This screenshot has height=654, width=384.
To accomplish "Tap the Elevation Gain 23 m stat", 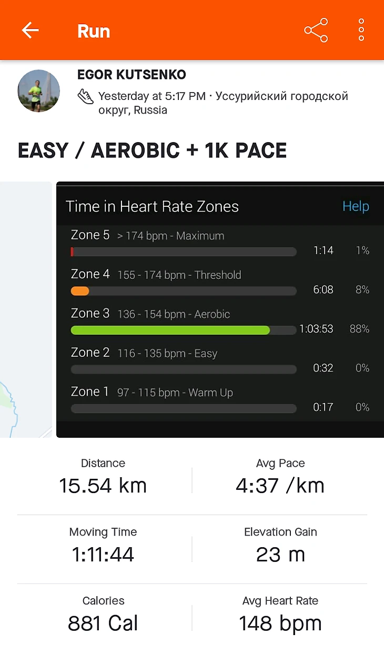I will [x=280, y=547].
